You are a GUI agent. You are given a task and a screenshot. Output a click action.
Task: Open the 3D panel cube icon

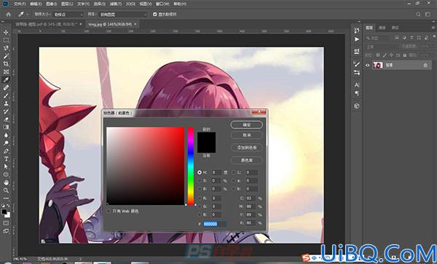coord(357,106)
